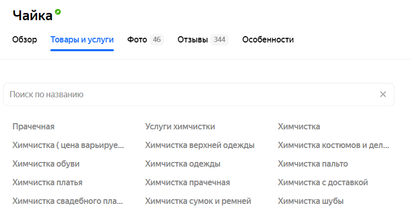Open the Обзор tab
The image size is (411, 222).
point(25,39)
